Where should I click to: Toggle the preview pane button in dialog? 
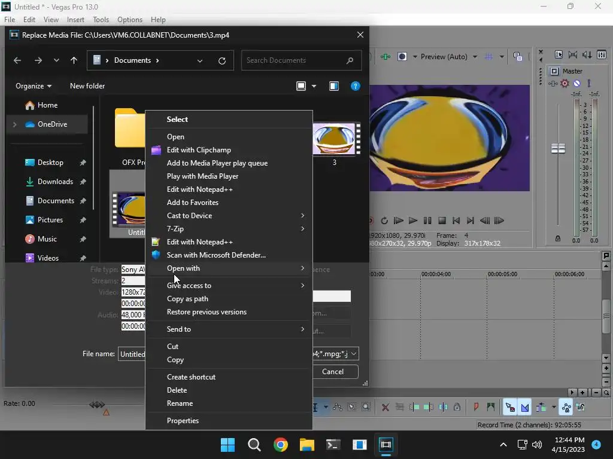point(334,86)
